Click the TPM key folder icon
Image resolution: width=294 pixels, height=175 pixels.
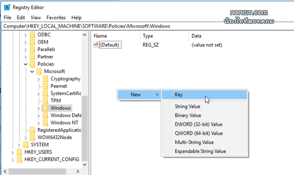pyautogui.click(x=45, y=101)
